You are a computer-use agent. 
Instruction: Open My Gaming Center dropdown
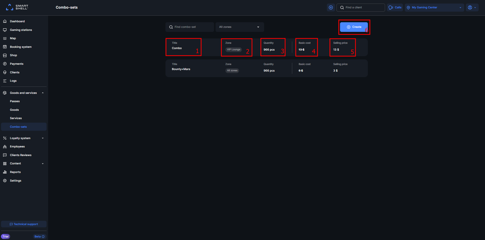click(434, 8)
